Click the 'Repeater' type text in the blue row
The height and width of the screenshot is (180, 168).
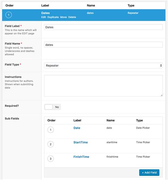(x=133, y=13)
